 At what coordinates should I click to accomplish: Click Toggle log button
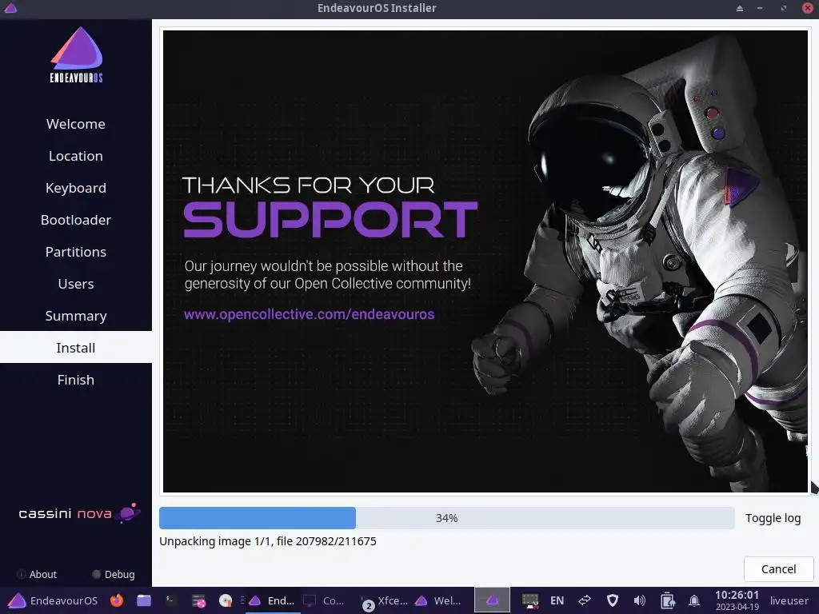[773, 518]
